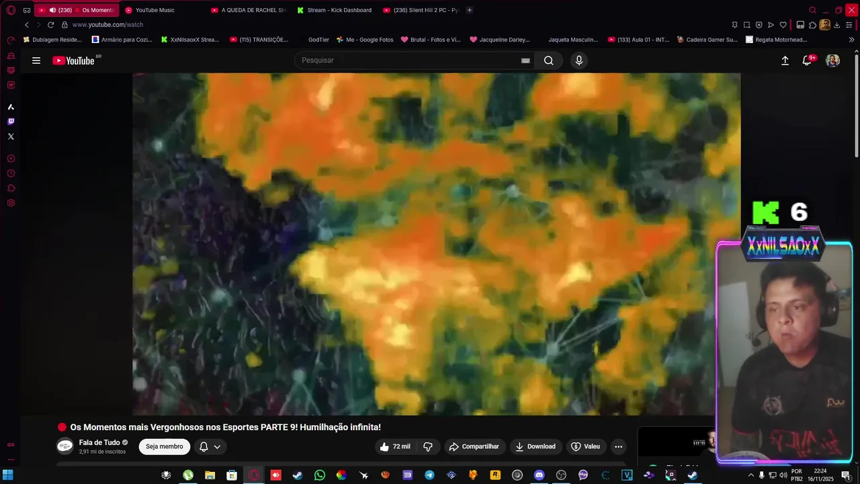Go back with the browser back arrow

pos(27,25)
